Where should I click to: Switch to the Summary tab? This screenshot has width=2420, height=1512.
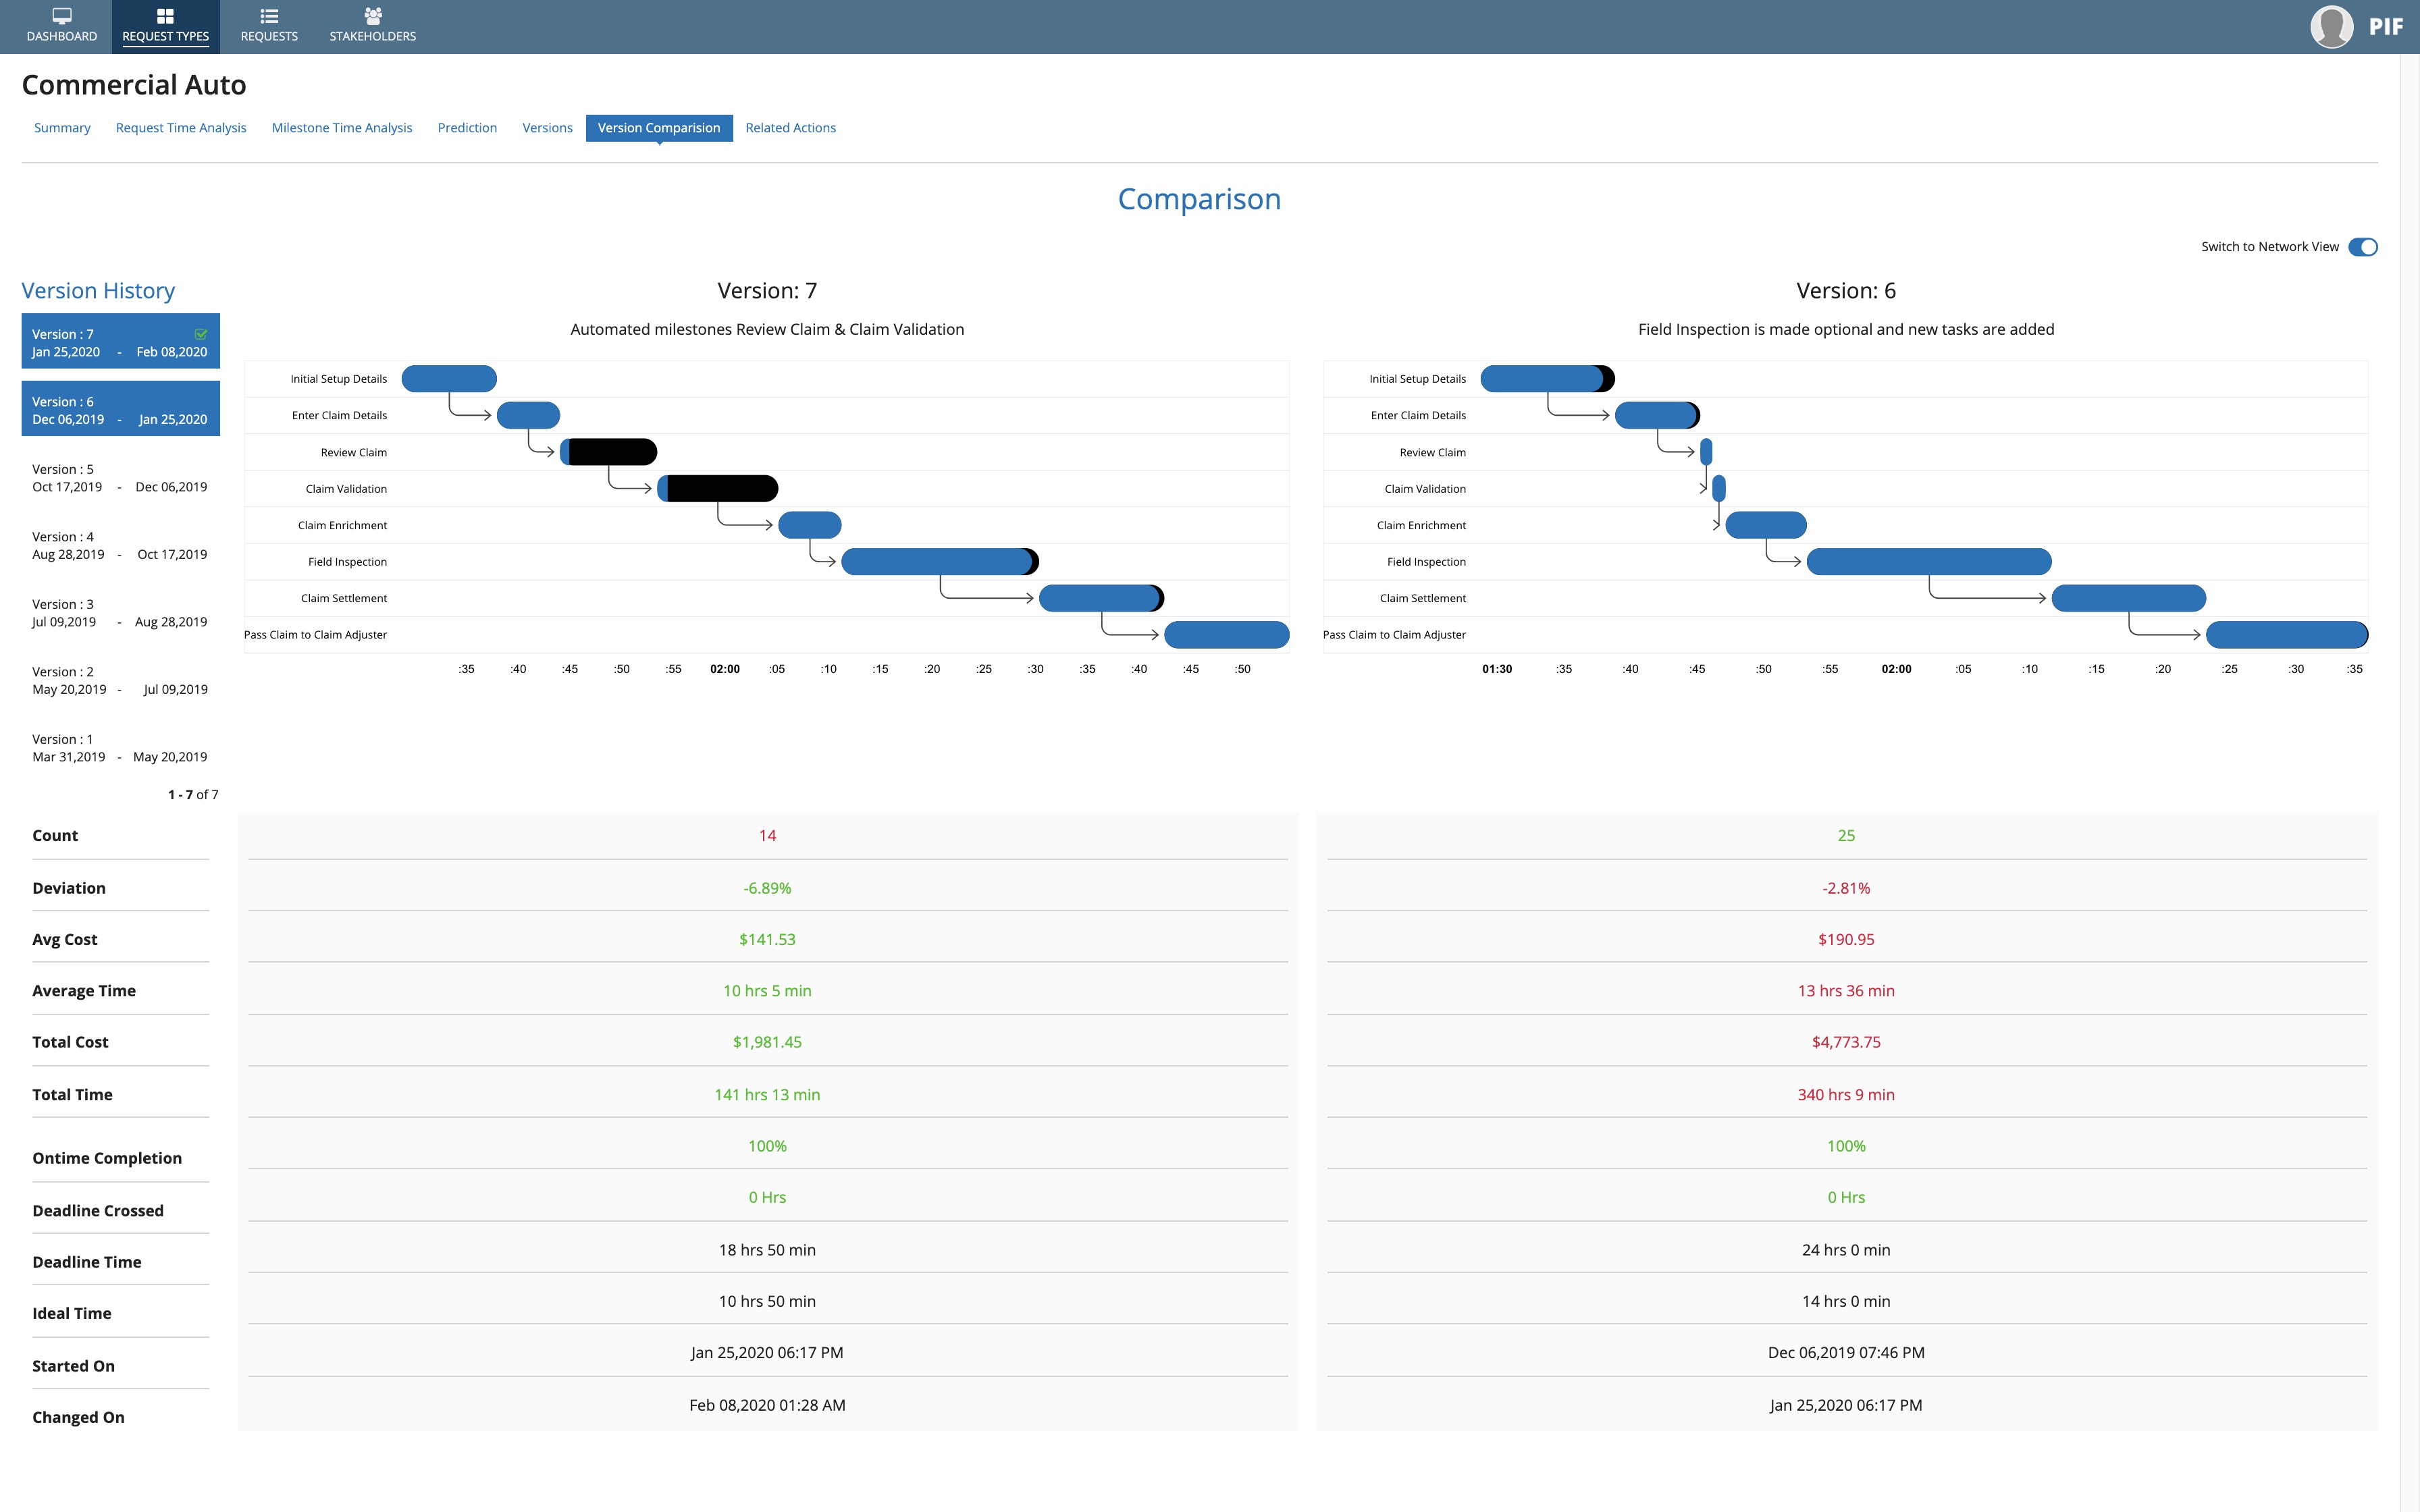click(x=61, y=127)
